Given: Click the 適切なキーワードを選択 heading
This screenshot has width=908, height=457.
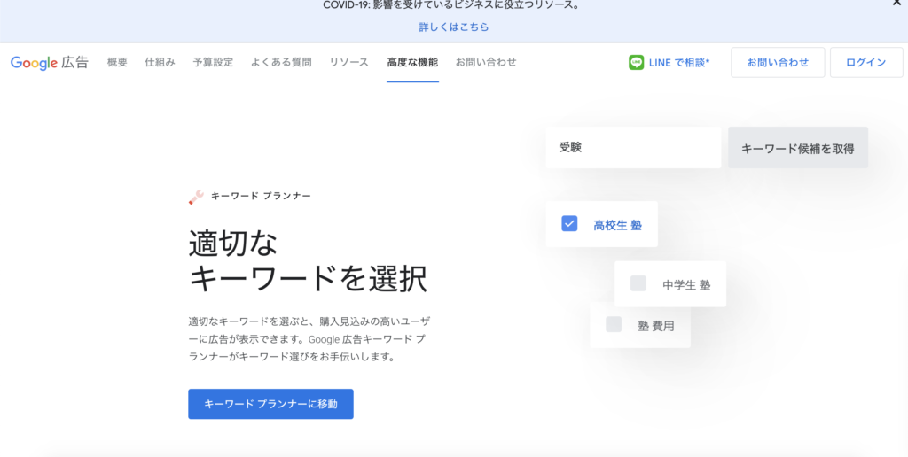Looking at the screenshot, I should click(x=308, y=261).
